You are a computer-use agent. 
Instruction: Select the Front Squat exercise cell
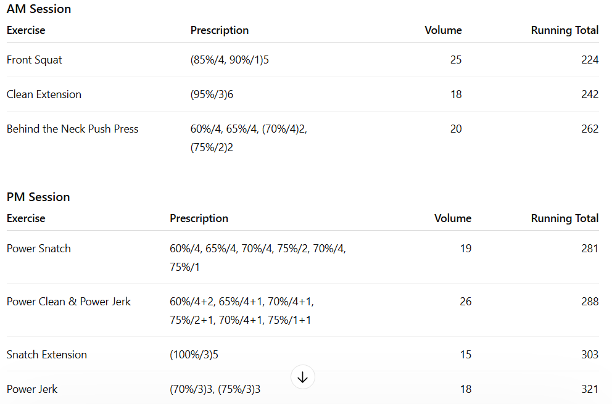(35, 60)
